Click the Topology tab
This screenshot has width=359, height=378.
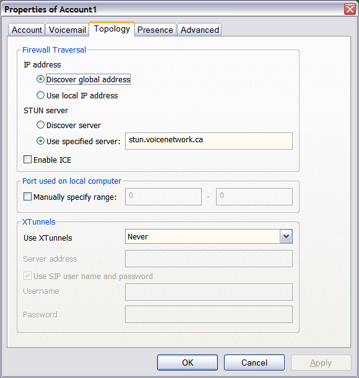(111, 29)
